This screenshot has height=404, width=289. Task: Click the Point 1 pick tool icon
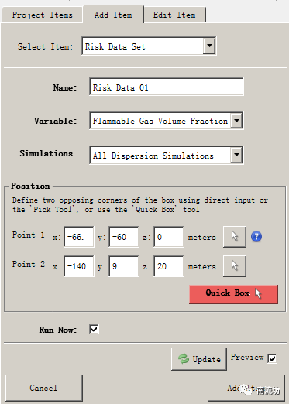(x=235, y=237)
